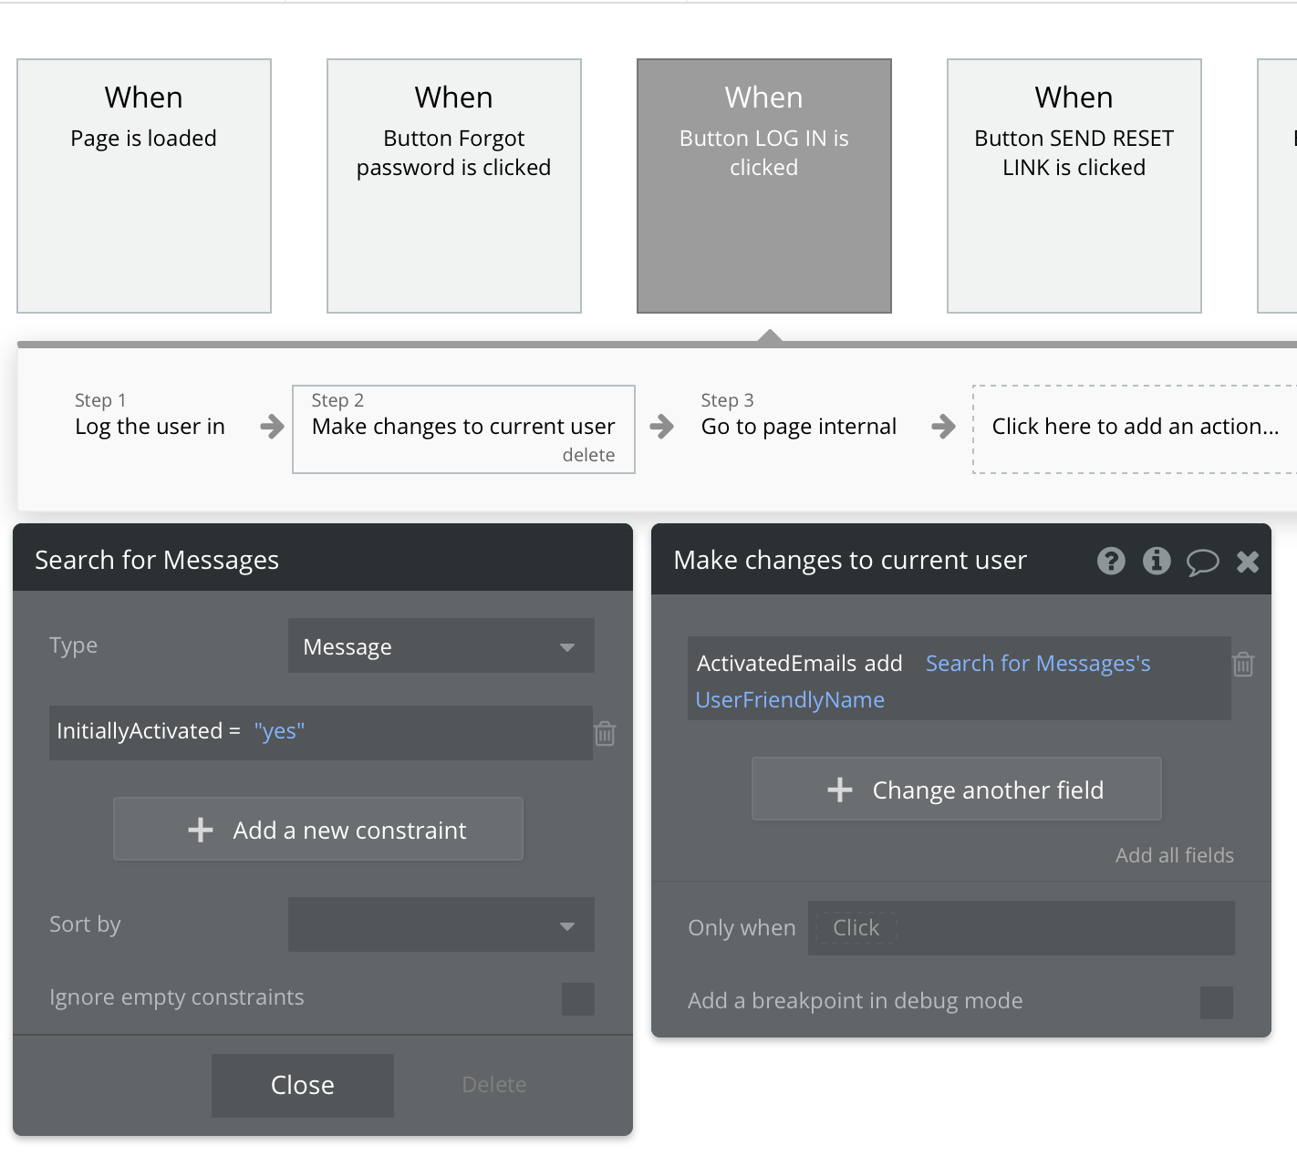
Task: Click plus icon on Add a new constraint
Action: pos(201,830)
